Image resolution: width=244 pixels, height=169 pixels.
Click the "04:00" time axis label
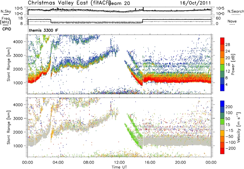(58, 163)
